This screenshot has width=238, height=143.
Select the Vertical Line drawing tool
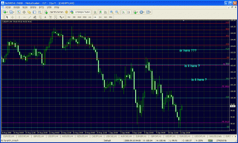pos(19,17)
